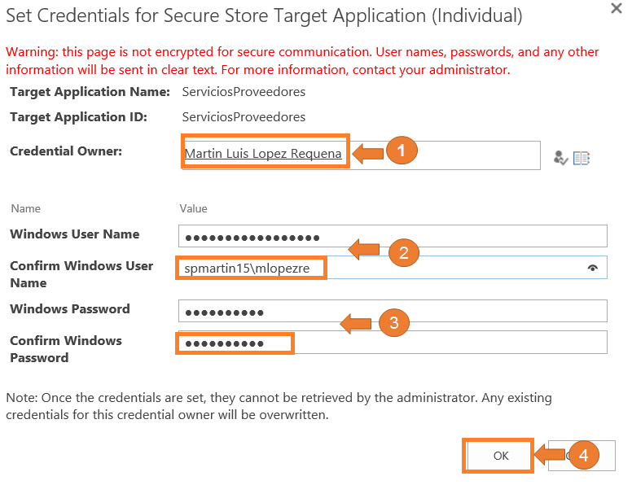Open the Browse address book icon
632x485 pixels.
pyautogui.click(x=581, y=158)
